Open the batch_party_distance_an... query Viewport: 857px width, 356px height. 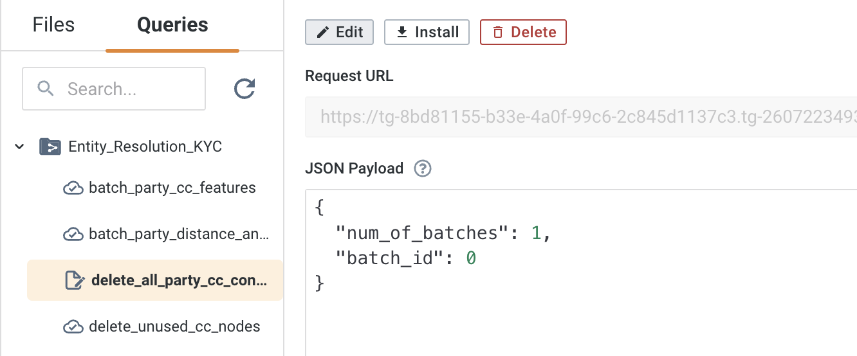[179, 234]
